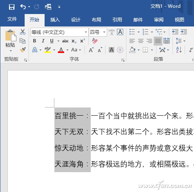
Task: Center align the text
Action: (141, 41)
